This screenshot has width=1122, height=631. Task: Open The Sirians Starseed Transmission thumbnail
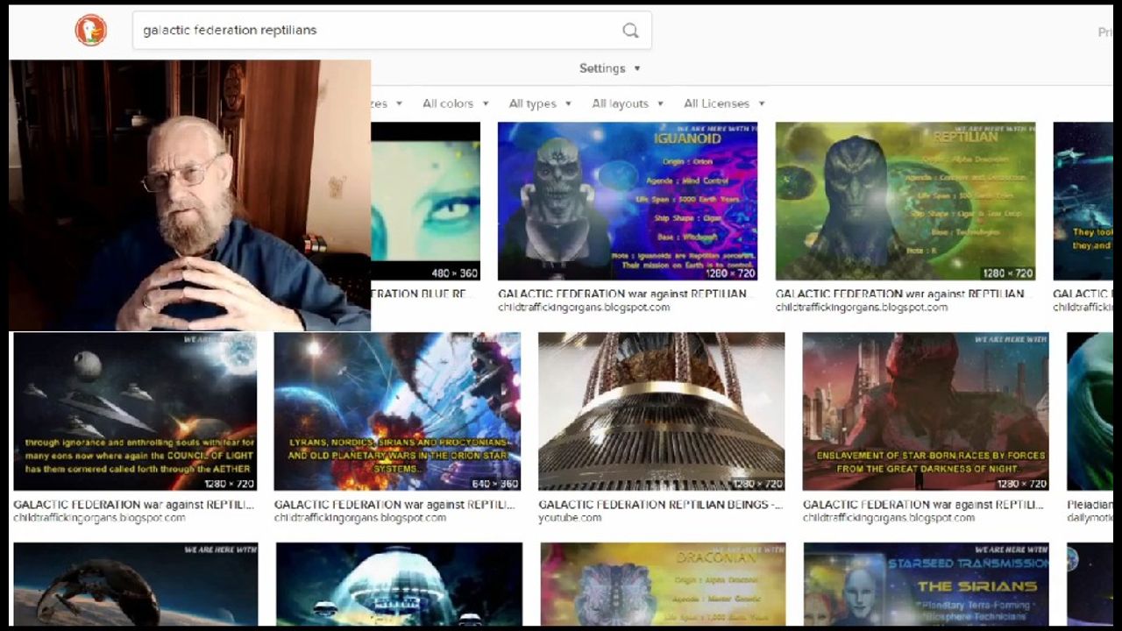click(926, 583)
